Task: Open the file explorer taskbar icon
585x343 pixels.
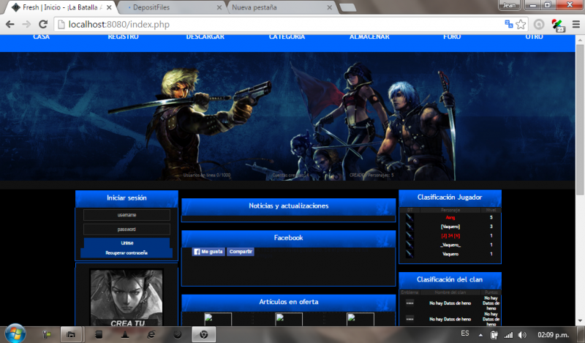Action: click(x=71, y=334)
